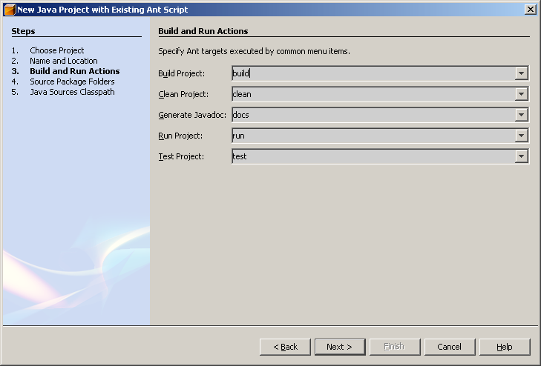Click the 'Java Sources Classpath' step
The height and width of the screenshot is (366, 541).
click(x=72, y=92)
